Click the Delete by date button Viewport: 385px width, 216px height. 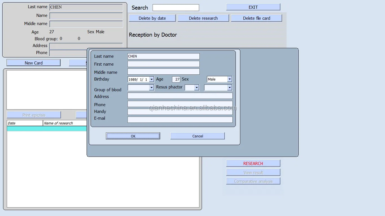pyautogui.click(x=152, y=18)
